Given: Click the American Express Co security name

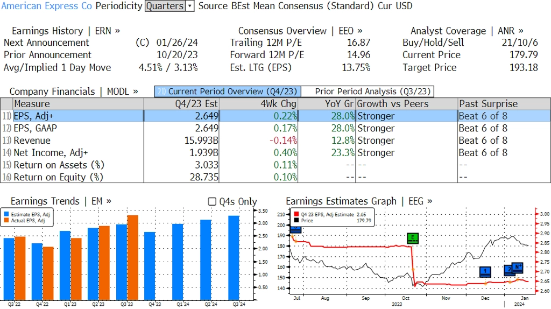Looking at the screenshot, I should coord(46,6).
